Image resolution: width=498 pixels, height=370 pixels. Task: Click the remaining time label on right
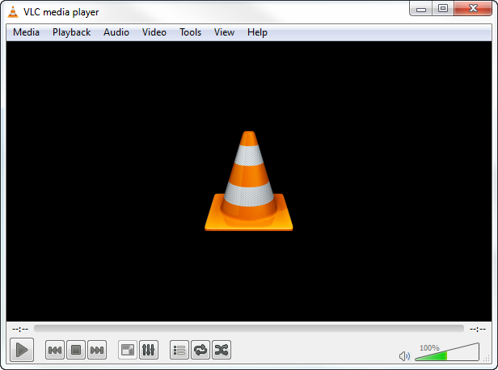click(x=477, y=329)
